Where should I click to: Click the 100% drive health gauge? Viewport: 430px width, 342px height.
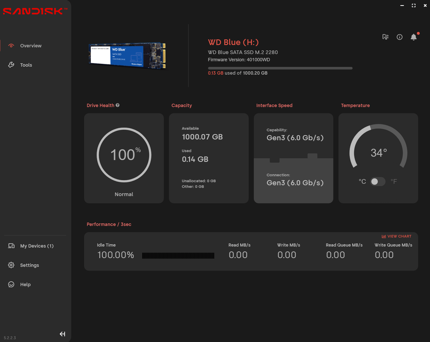click(x=124, y=155)
